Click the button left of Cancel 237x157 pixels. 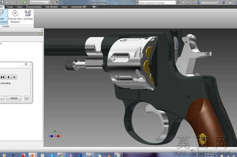[x=2, y=98]
